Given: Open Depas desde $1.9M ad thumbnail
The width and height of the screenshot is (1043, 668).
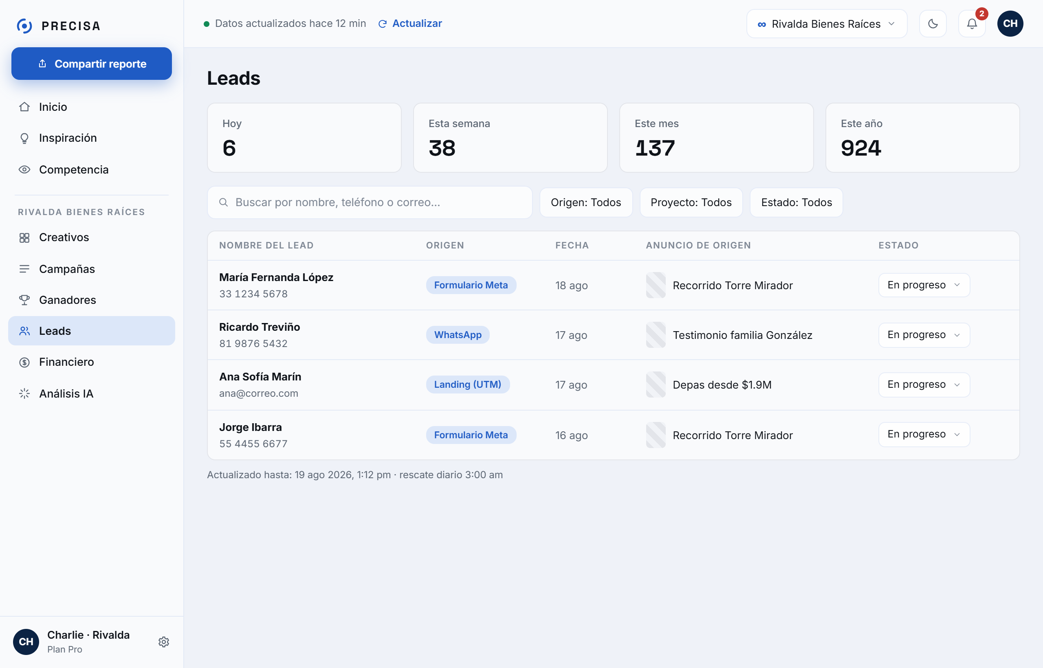Looking at the screenshot, I should [x=656, y=385].
